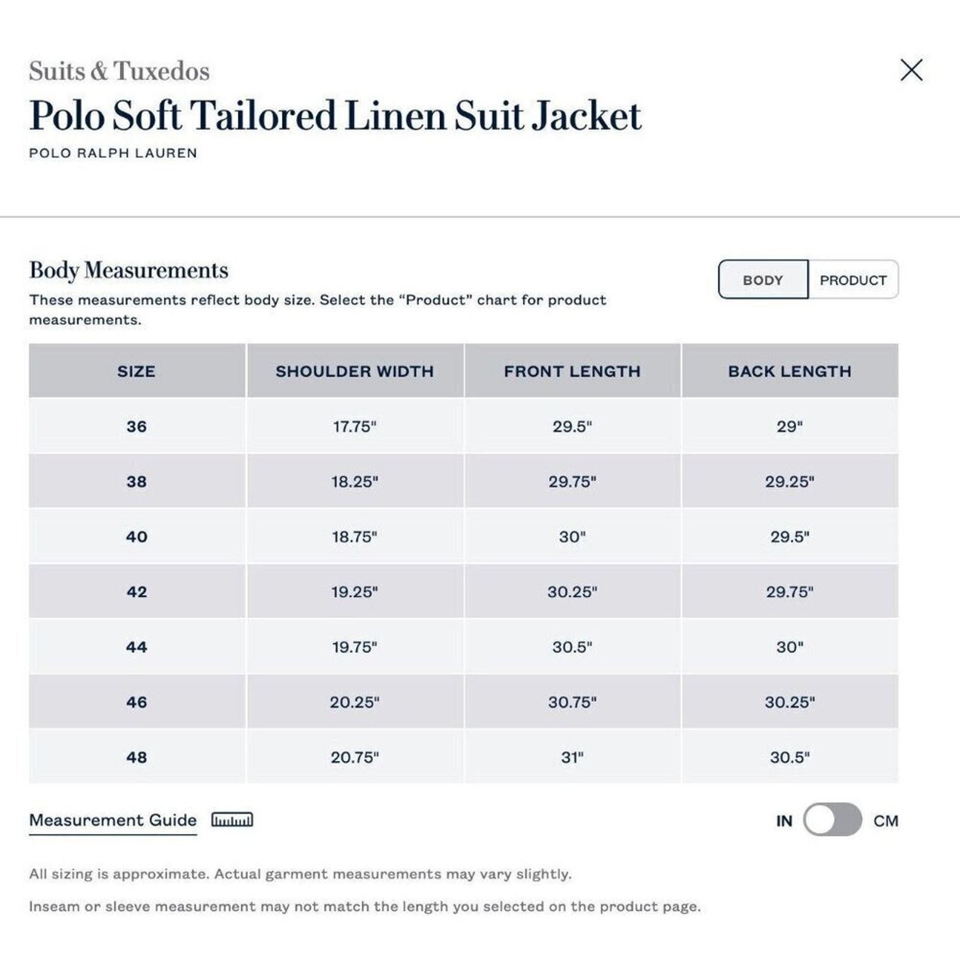Click the Polo Ralph Lauren brand label
960x960 pixels.
pos(113,153)
